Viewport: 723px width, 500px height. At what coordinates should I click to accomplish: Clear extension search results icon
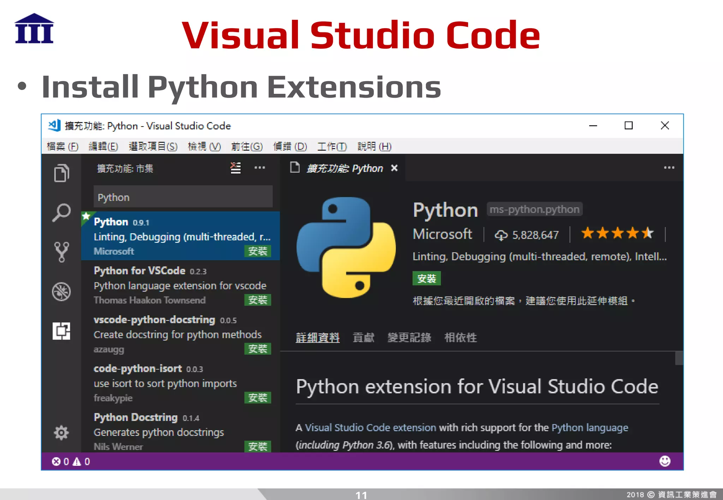click(235, 168)
